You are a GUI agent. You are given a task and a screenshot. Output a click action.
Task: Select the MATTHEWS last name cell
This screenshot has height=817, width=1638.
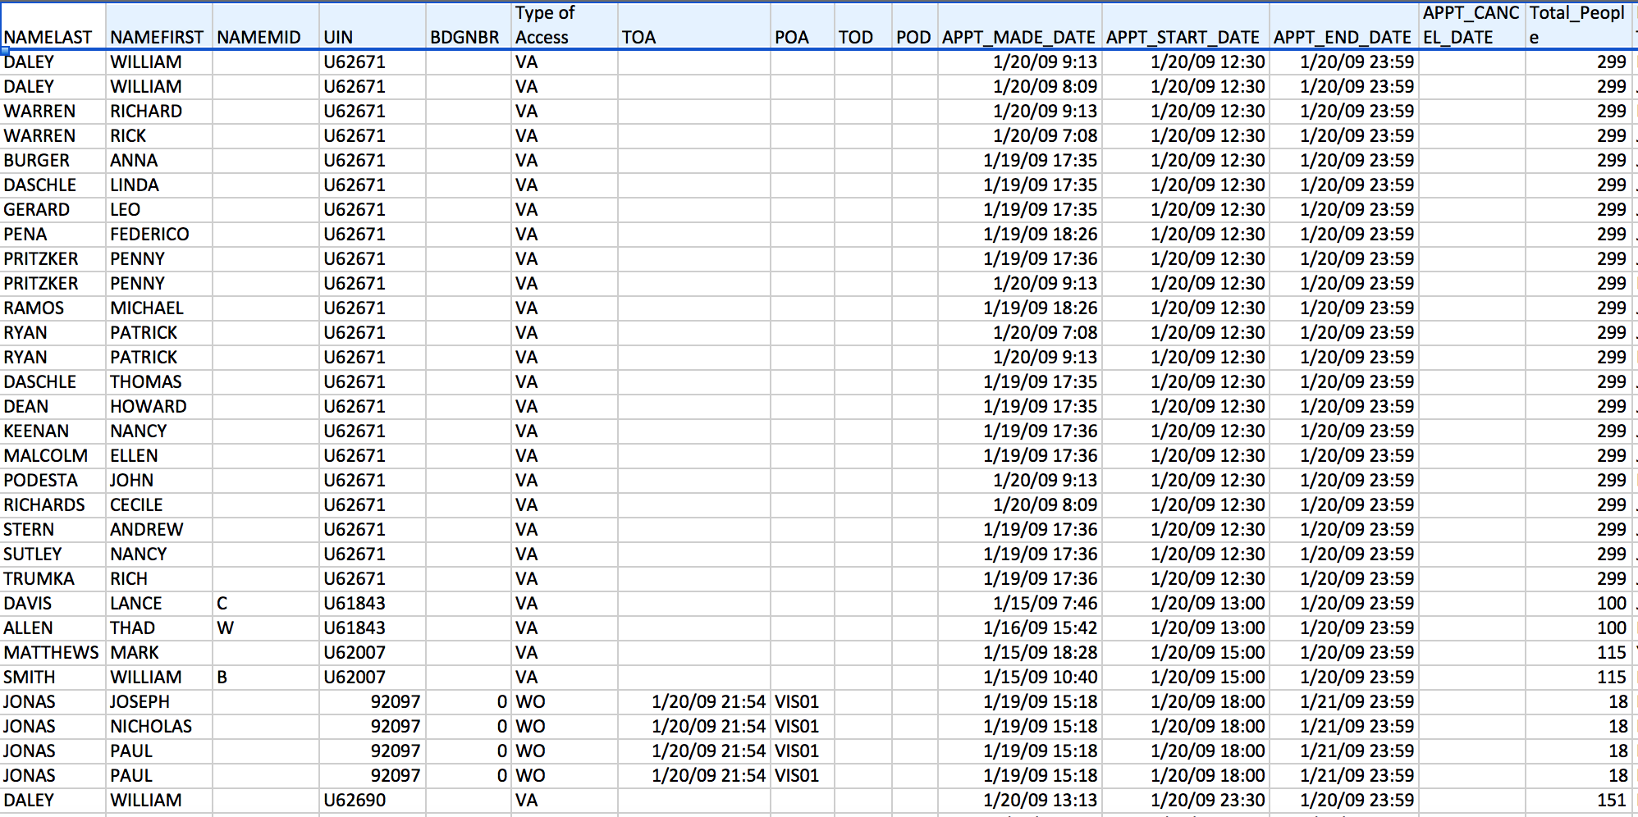(x=53, y=653)
